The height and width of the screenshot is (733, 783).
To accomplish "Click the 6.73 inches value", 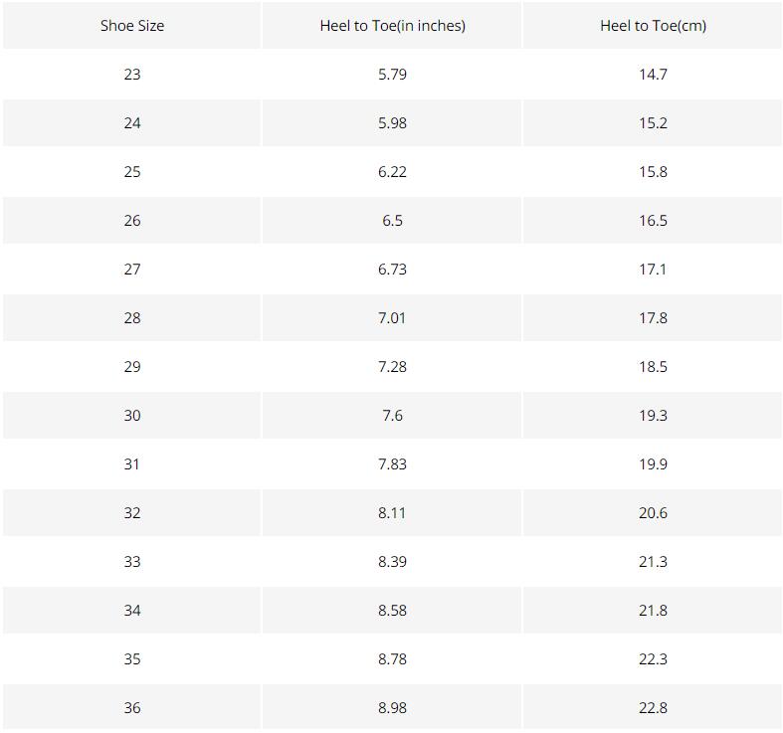I will (x=392, y=270).
